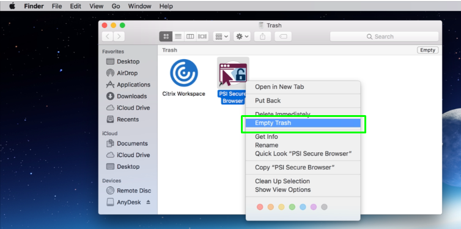This screenshot has width=461, height=229.
Task: Go forward with the right arrow
Action: (119, 37)
